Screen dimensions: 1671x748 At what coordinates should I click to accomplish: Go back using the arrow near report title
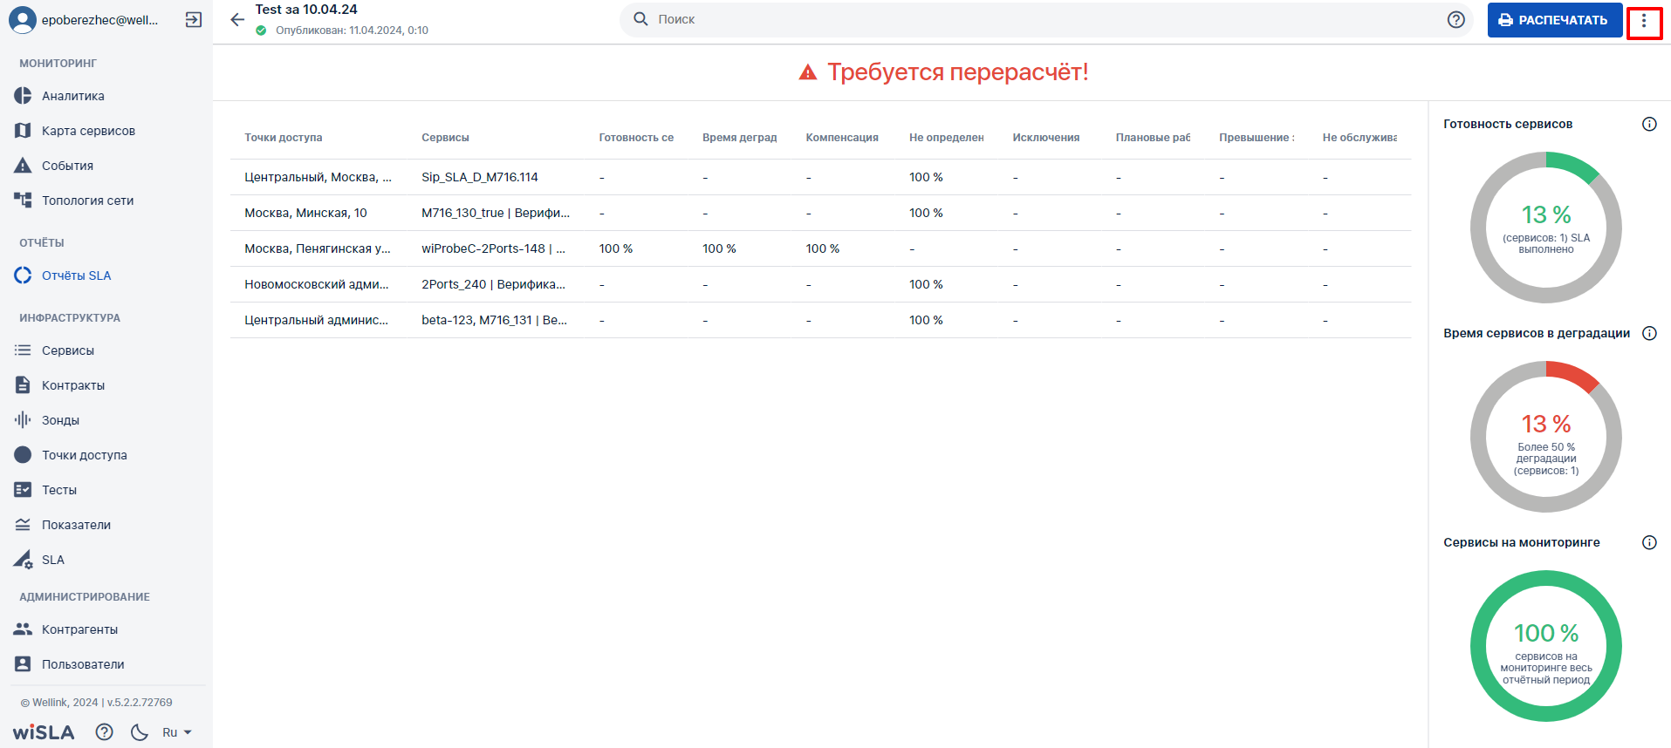pyautogui.click(x=237, y=20)
